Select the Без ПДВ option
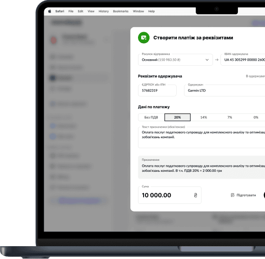Viewport: 265px width, 259px height. click(151, 117)
